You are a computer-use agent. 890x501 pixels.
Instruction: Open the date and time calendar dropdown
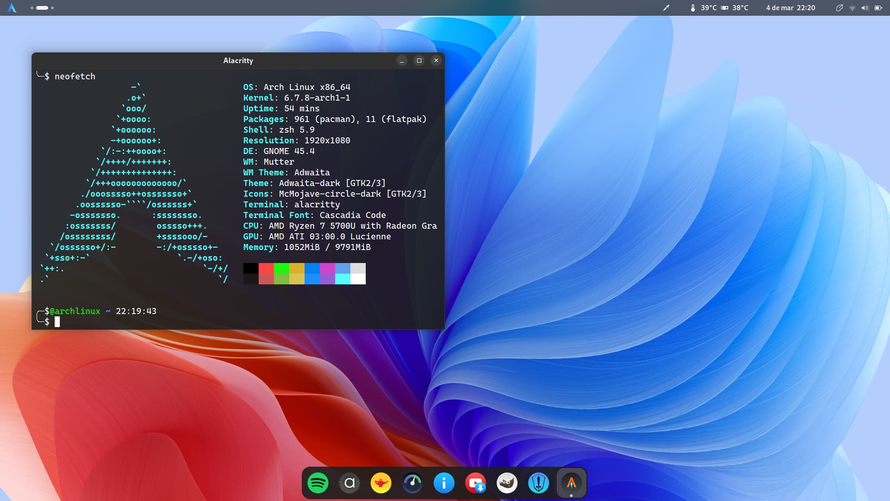(790, 8)
